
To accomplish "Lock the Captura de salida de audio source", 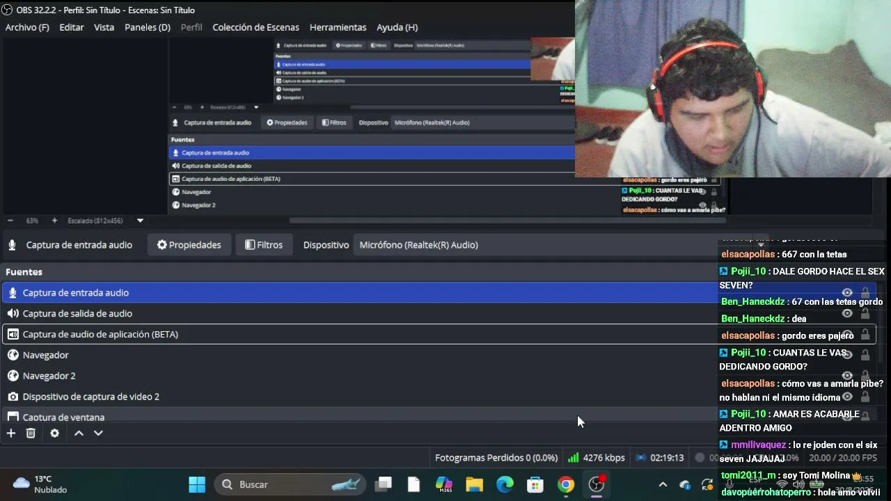I will pos(865,314).
